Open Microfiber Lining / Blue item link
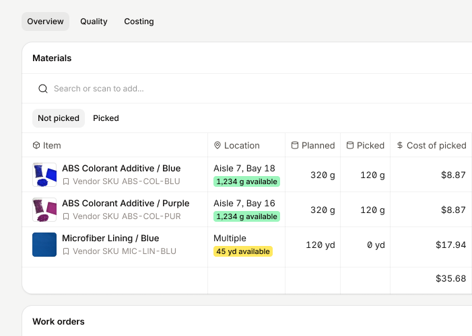Screen dimensions: 472x336 [x=110, y=238]
